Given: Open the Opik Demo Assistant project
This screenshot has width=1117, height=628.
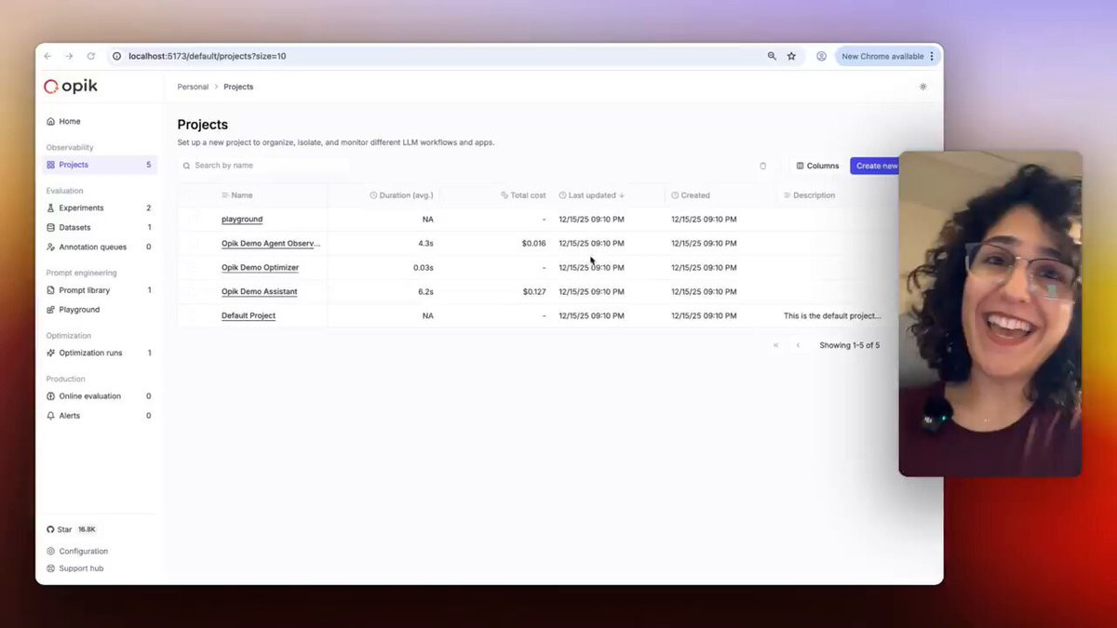Looking at the screenshot, I should tap(260, 292).
